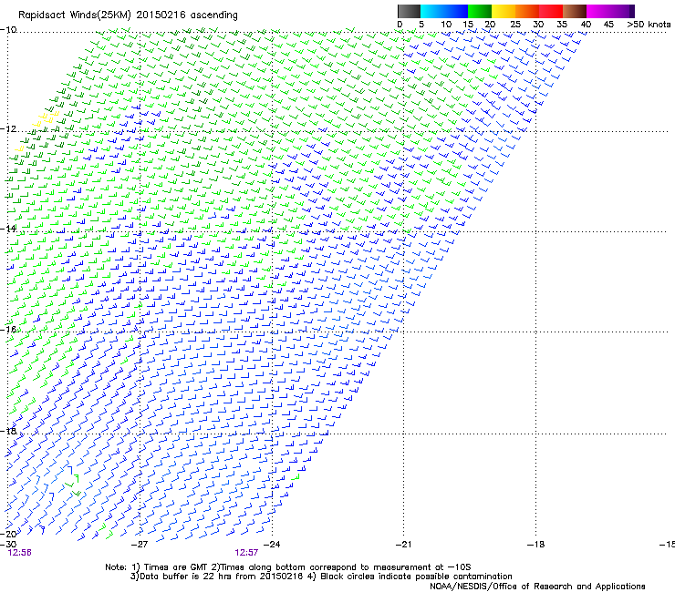675x592 pixels.
Task: Click the longitude label '-24'
Action: click(272, 545)
